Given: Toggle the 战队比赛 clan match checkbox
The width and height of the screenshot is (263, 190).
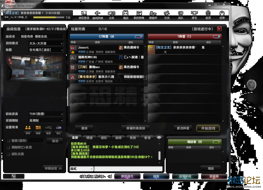Looking at the screenshot, I should tap(8, 154).
